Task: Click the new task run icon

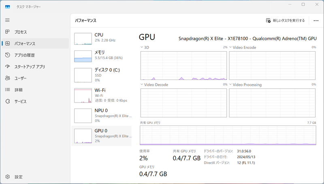Action: [x=268, y=20]
